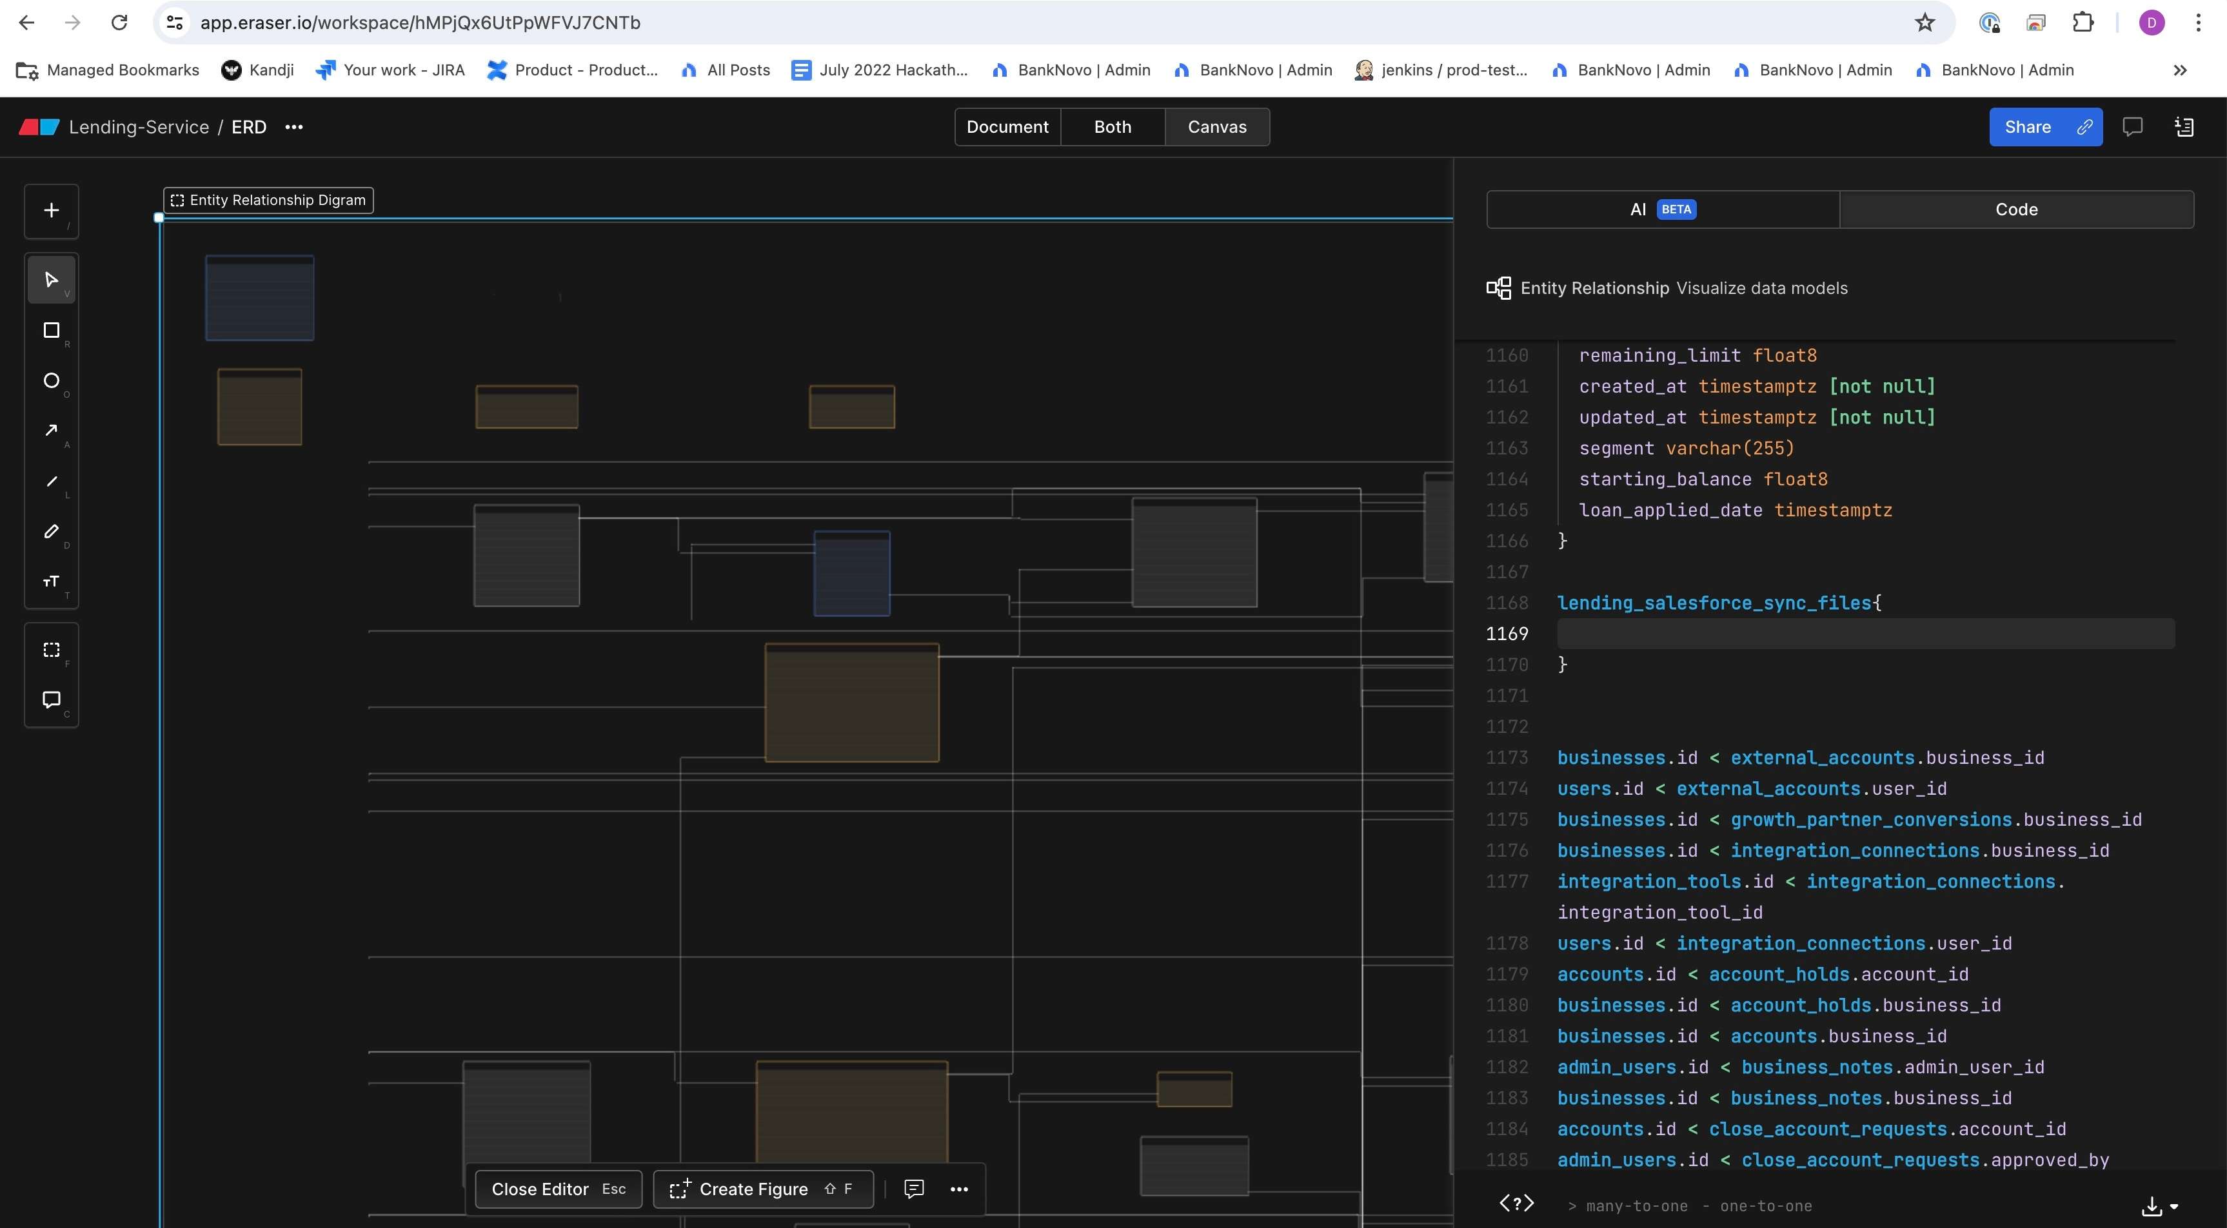Click the Eraser logo icon

pos(39,127)
